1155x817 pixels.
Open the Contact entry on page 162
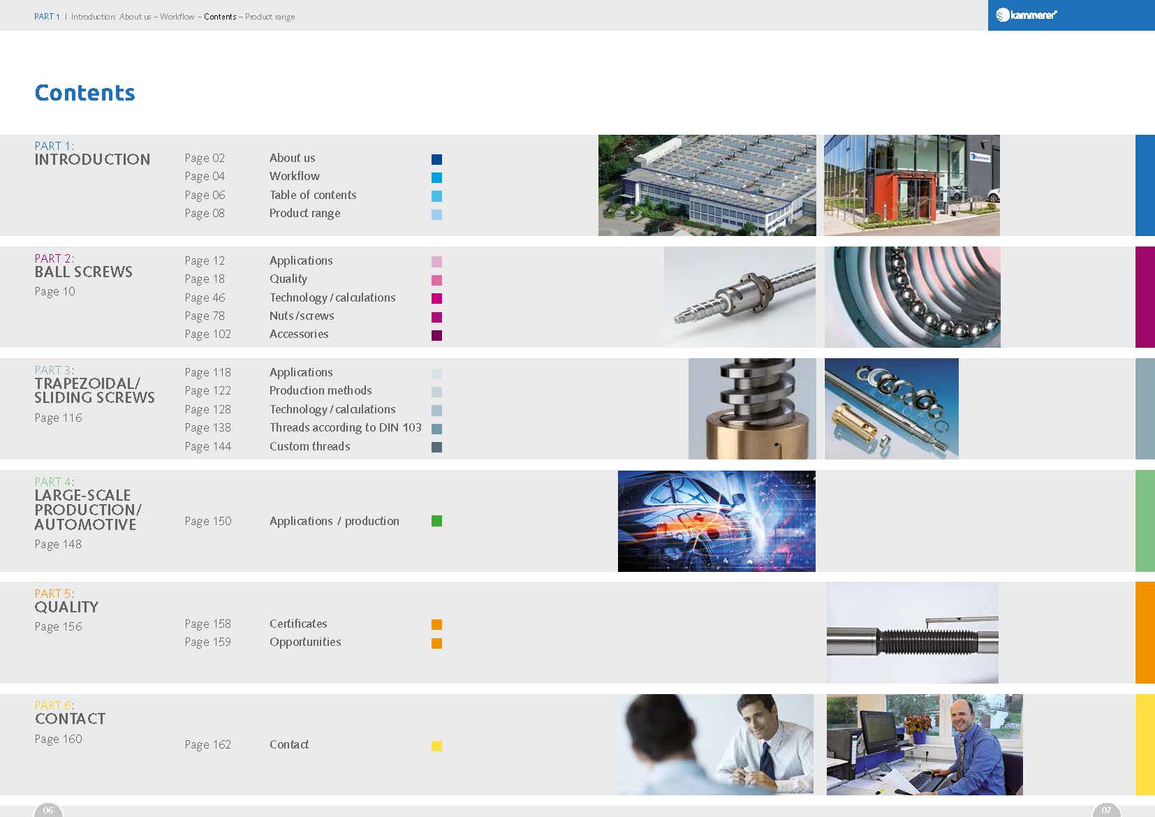point(289,744)
